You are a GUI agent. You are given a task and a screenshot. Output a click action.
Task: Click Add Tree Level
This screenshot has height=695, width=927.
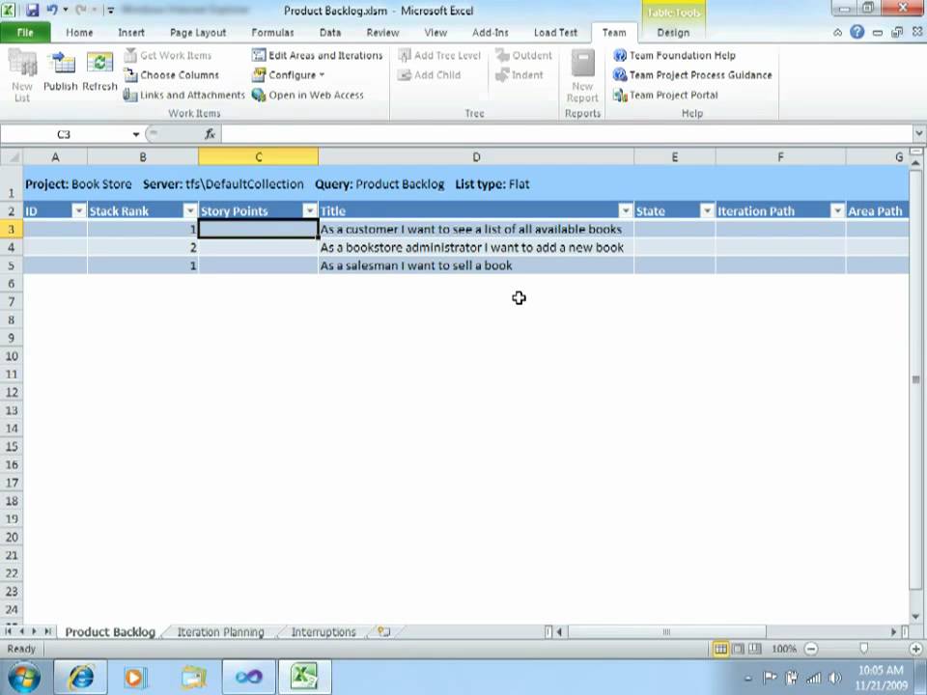click(x=439, y=56)
